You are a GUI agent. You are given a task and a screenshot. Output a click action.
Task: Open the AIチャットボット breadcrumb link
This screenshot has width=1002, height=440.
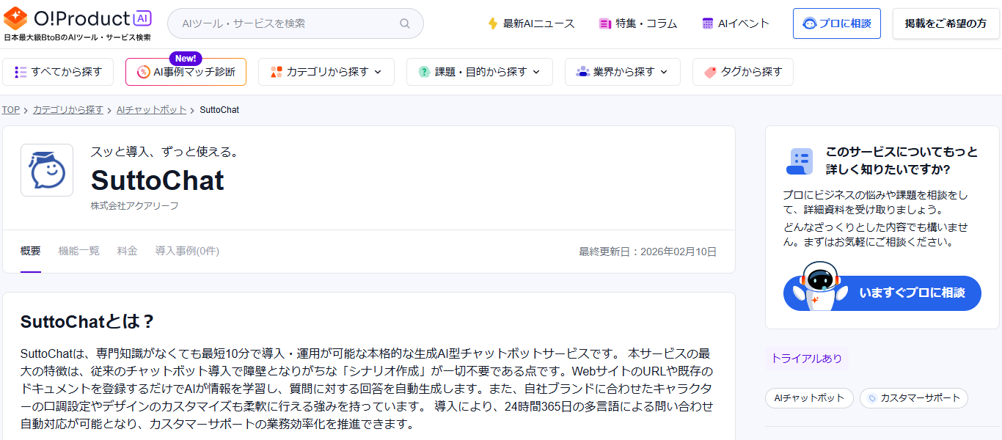[152, 110]
